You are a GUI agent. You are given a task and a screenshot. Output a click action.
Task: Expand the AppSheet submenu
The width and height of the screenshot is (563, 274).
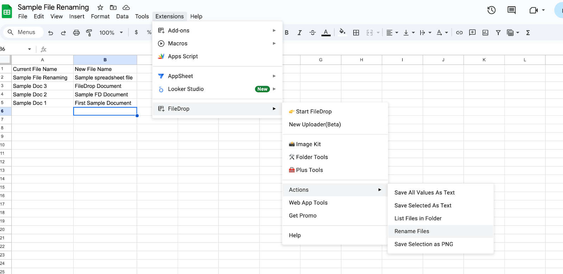pyautogui.click(x=217, y=76)
